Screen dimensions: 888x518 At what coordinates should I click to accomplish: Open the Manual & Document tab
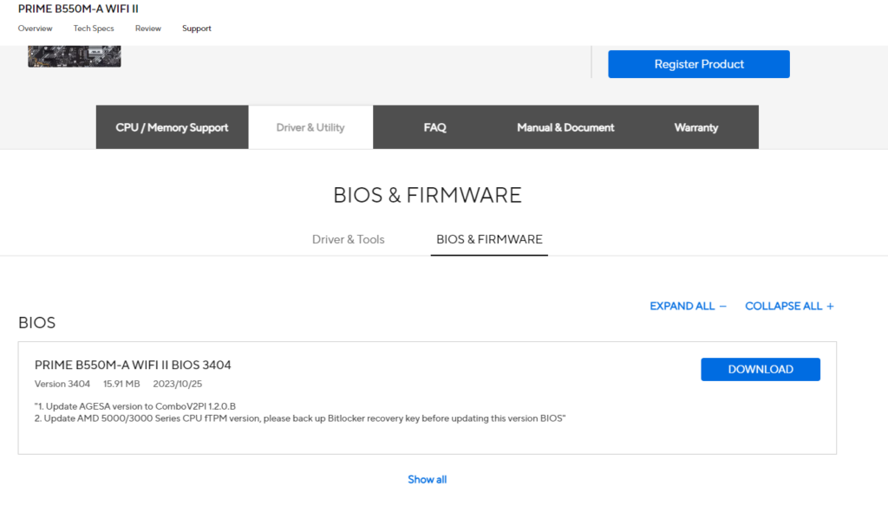[x=565, y=126]
